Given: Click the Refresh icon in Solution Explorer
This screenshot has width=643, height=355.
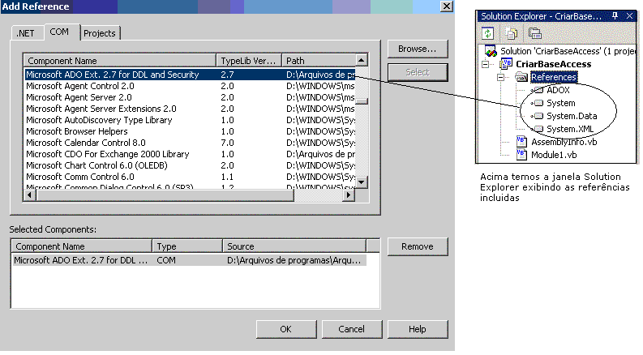Looking at the screenshot, I should [x=487, y=33].
